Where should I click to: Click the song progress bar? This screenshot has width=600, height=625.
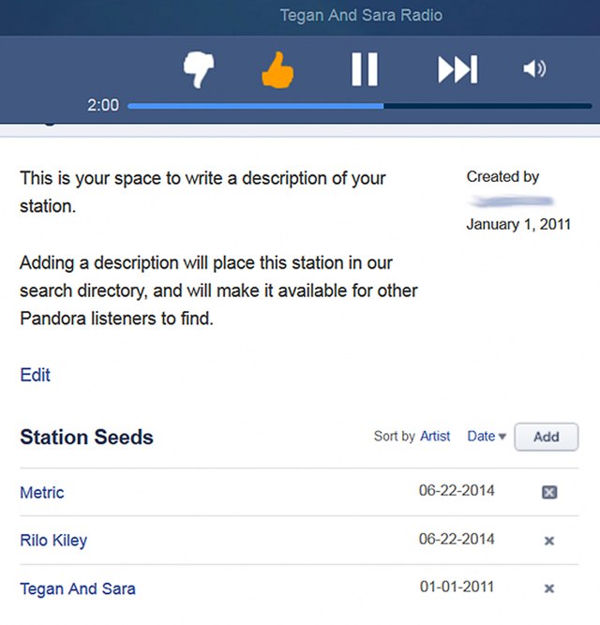360,106
